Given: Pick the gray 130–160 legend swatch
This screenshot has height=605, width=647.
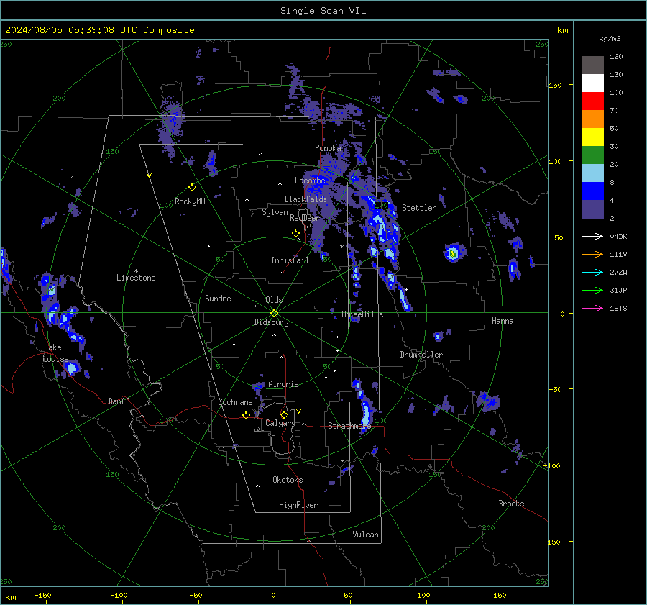Looking at the screenshot, I should tap(592, 65).
